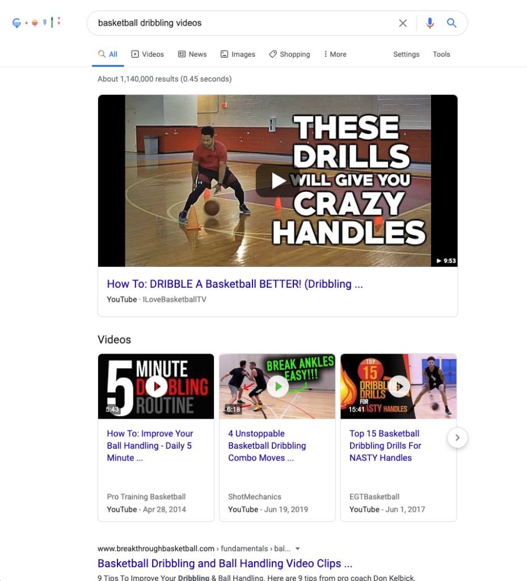Image resolution: width=527 pixels, height=581 pixels.
Task: Click the YouTube - Jun 1, 2017 text
Action: (x=387, y=510)
